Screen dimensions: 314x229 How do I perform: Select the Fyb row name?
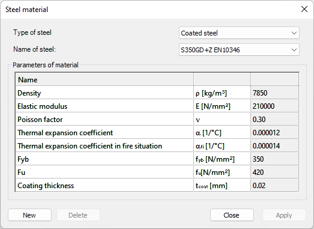click(x=104, y=159)
